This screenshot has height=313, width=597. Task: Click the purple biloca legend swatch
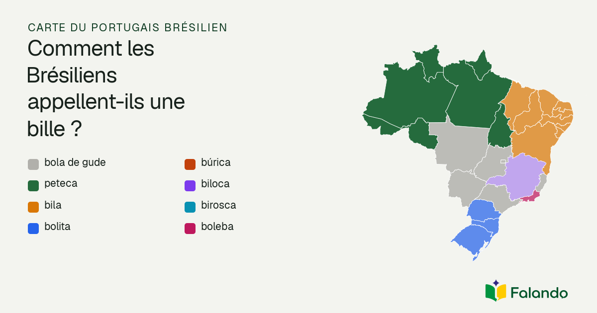tap(190, 186)
